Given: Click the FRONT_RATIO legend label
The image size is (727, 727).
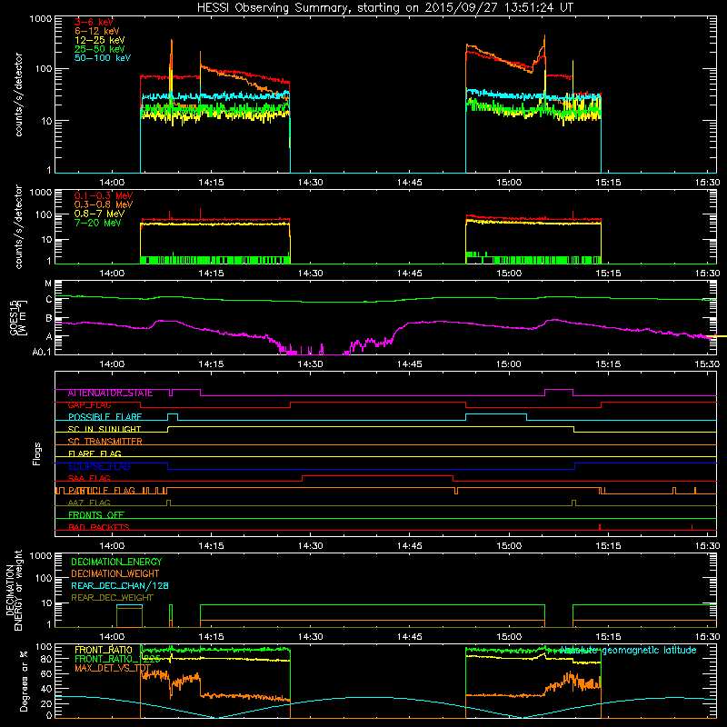Looking at the screenshot, I should (x=104, y=651).
